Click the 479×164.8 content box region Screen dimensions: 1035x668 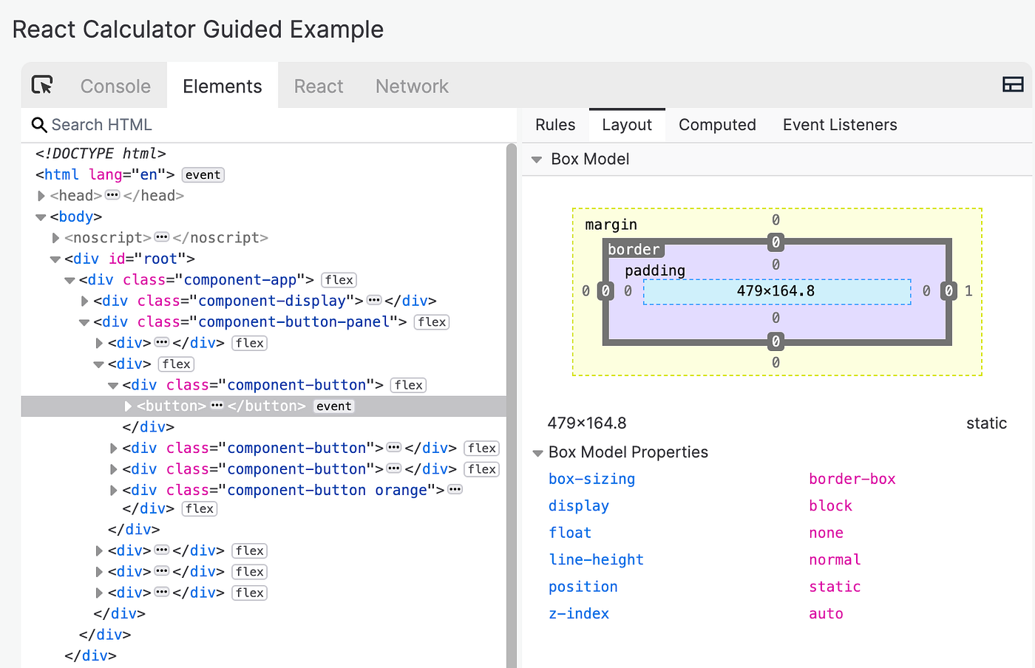click(x=776, y=291)
